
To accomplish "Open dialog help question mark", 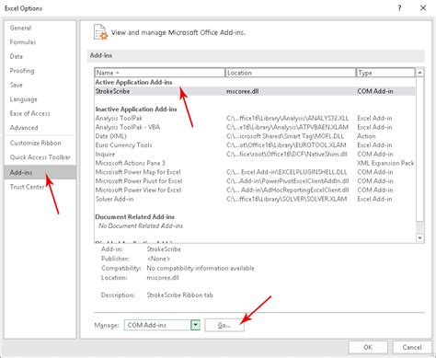I will coord(399,8).
